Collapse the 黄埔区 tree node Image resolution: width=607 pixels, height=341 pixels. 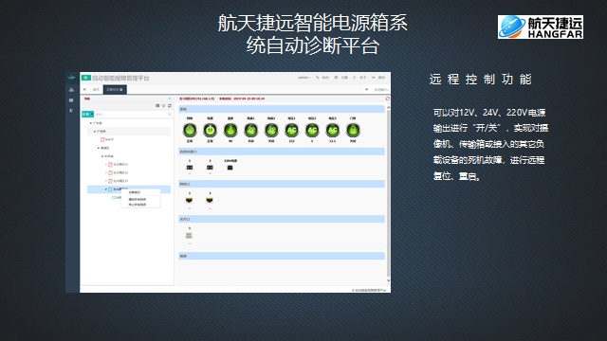point(99,148)
